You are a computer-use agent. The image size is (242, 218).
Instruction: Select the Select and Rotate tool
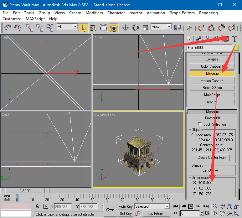(x=136, y=28)
